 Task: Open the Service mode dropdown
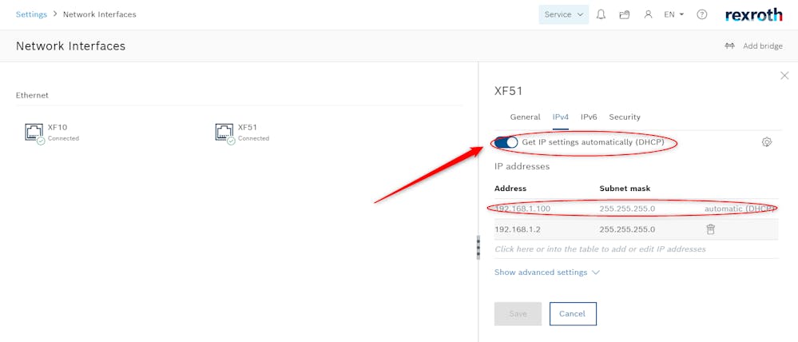564,14
